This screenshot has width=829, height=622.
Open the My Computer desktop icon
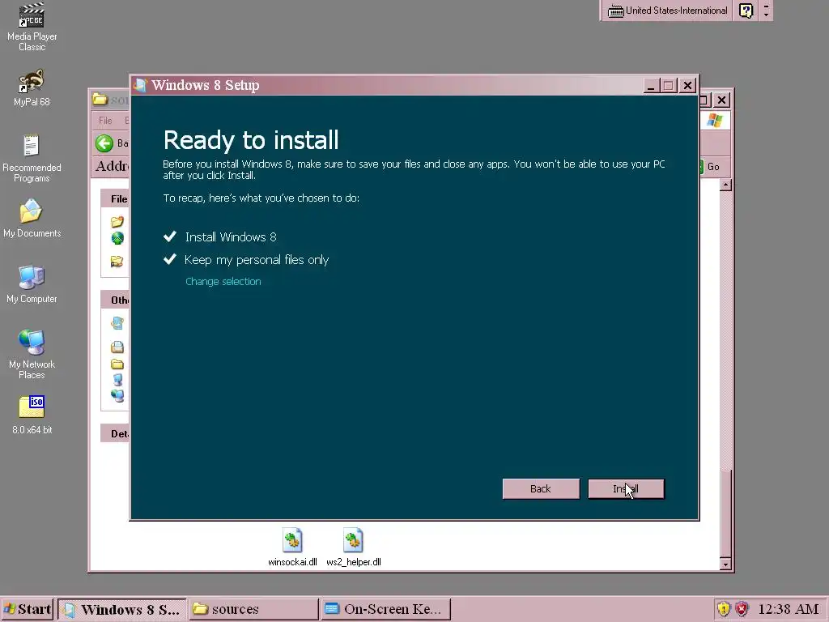32,284
